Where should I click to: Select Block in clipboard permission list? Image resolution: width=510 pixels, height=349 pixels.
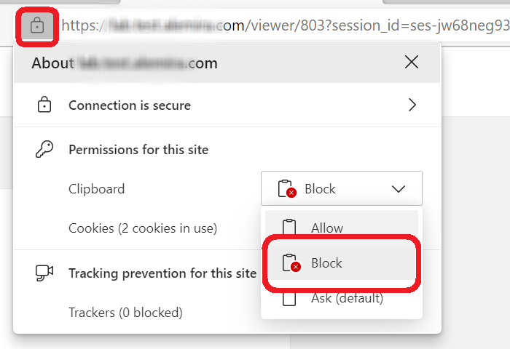[x=326, y=263]
